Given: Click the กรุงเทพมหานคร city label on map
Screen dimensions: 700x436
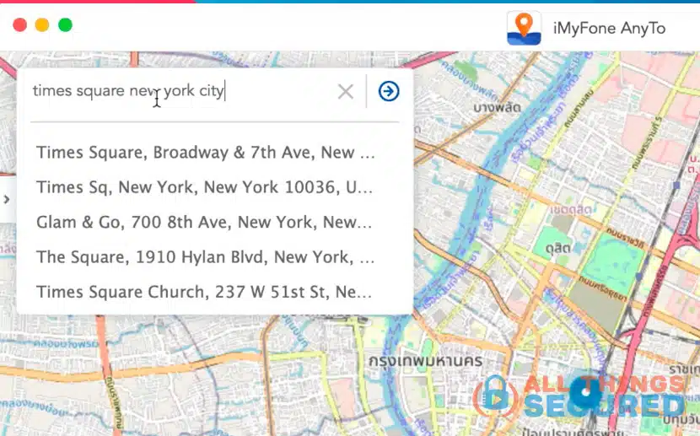Looking at the screenshot, I should click(412, 361).
